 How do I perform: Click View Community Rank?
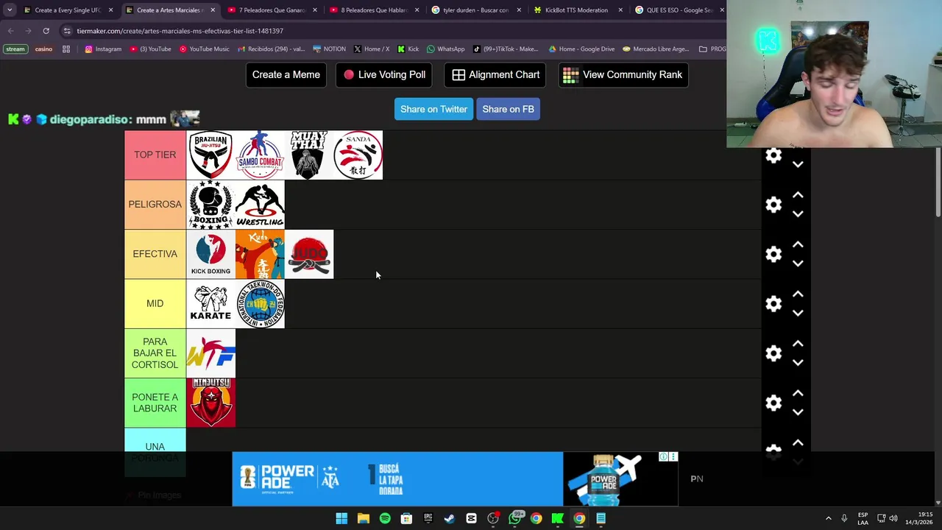[623, 74]
